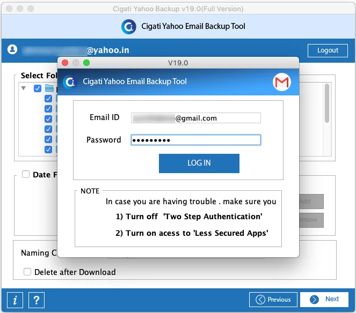Proceed with the Next button
The height and width of the screenshot is (313, 356).
[324, 300]
